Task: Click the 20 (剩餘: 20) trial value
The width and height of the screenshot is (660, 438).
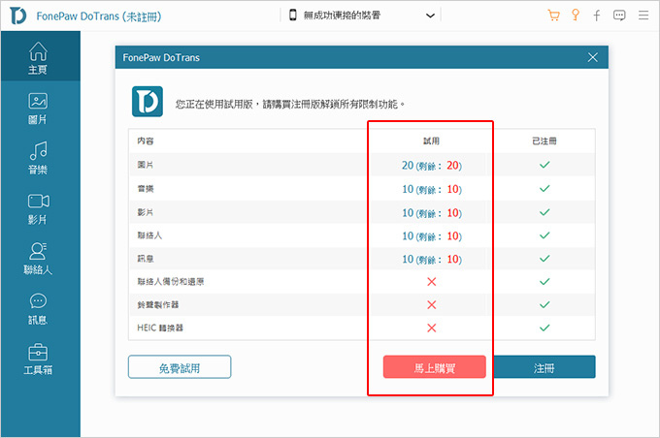Action: (x=432, y=165)
